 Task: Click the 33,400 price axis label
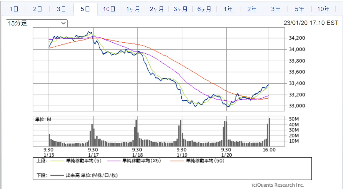(x=297, y=83)
